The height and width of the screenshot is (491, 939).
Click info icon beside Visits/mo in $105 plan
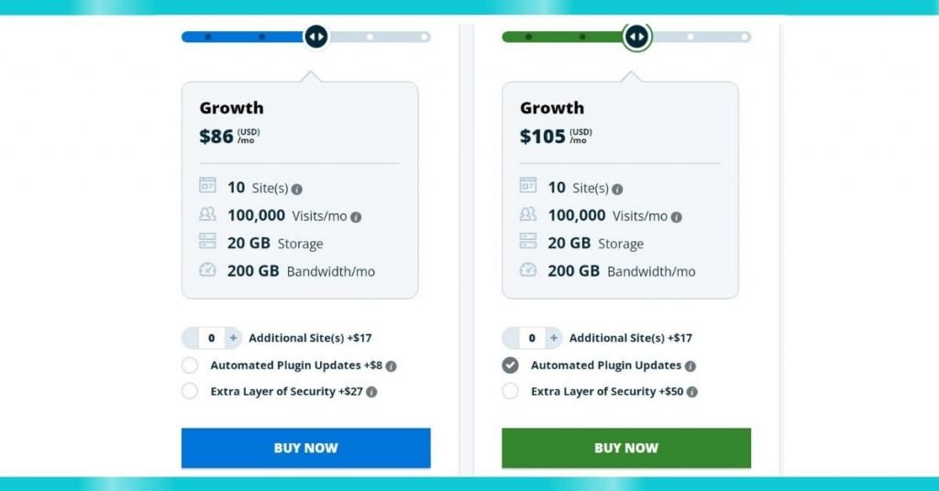[x=676, y=217]
